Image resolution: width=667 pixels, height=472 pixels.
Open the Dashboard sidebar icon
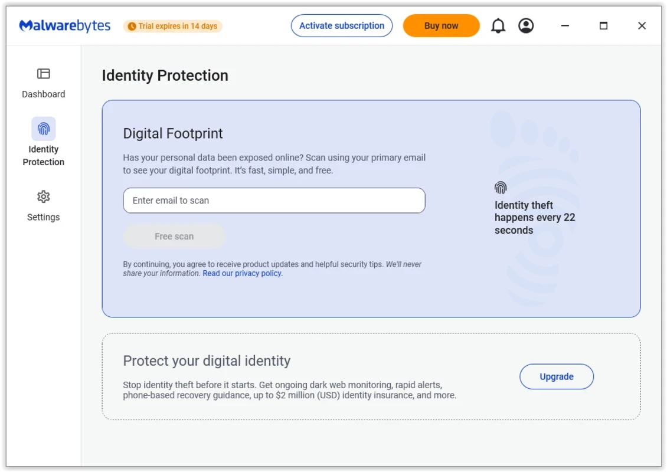click(44, 74)
